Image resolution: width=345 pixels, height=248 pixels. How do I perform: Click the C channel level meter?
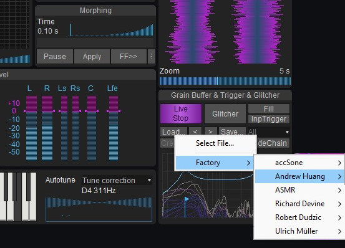tap(92, 128)
